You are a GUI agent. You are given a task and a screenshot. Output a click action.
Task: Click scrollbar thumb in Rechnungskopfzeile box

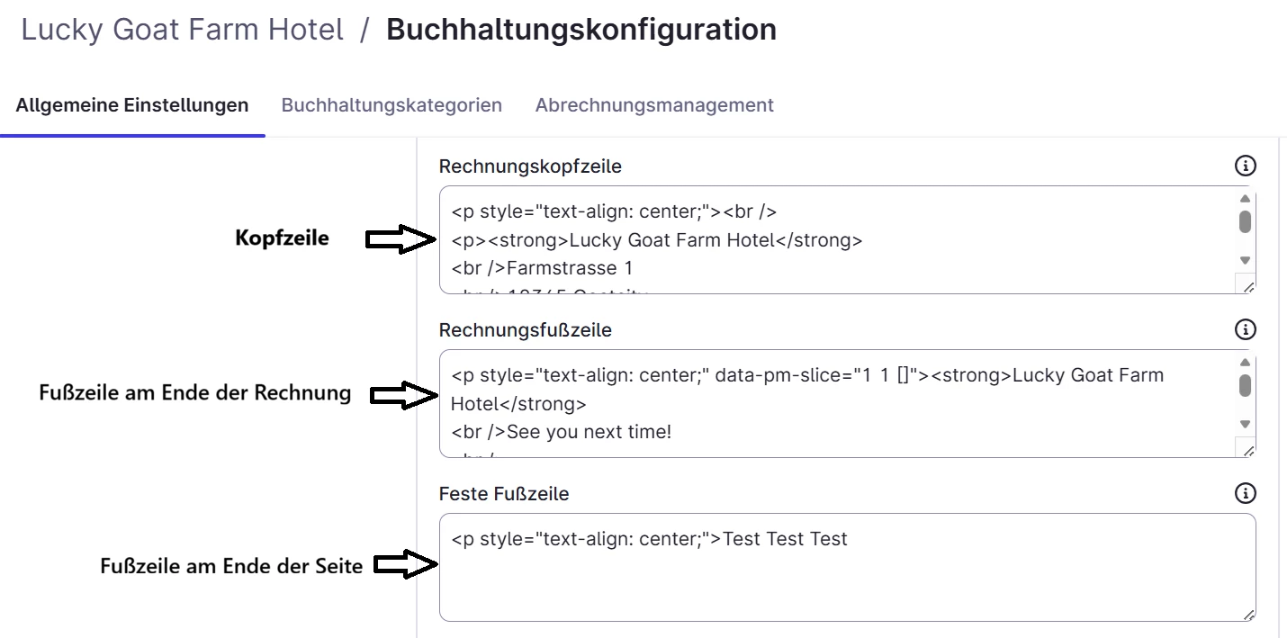pos(1245,221)
